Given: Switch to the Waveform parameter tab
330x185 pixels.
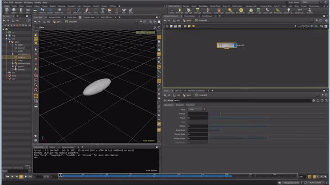Looking at the screenshot, I should (169, 105).
